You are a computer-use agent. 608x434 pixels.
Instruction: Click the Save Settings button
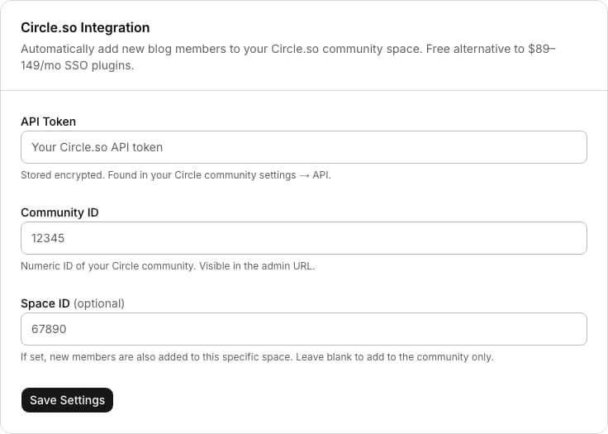coord(67,400)
